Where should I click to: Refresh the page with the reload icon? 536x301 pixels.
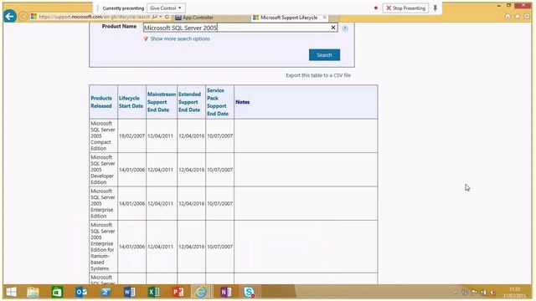[167, 17]
